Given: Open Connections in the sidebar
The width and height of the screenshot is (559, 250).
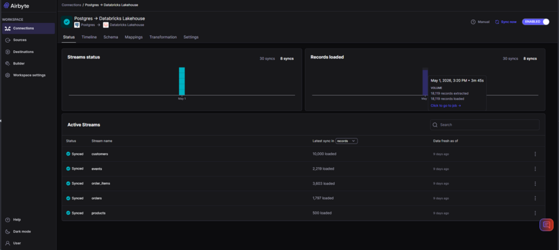Looking at the screenshot, I should 28,28.
